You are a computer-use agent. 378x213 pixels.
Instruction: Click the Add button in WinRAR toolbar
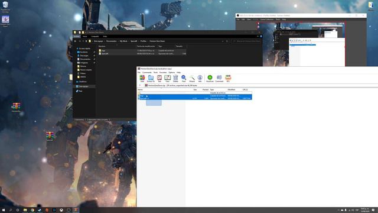tap(142, 79)
